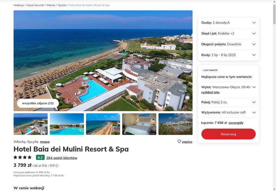Open the Wyżywienie All inclusive soft dropdown
This screenshot has height=191, width=276.
[x=228, y=112]
